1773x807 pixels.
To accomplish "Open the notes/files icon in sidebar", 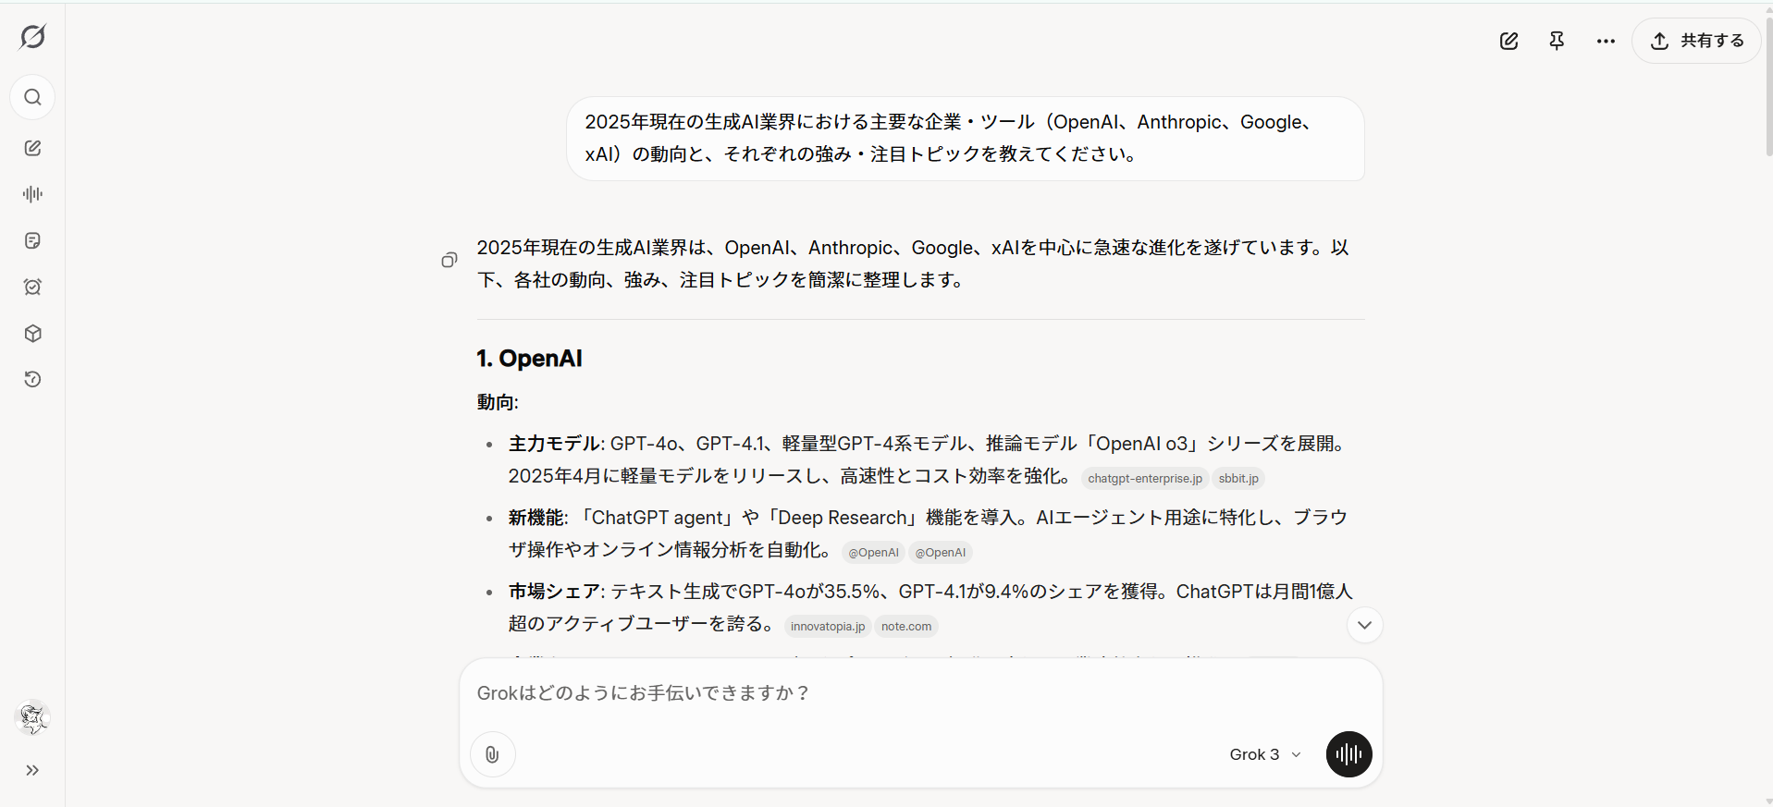I will [32, 240].
